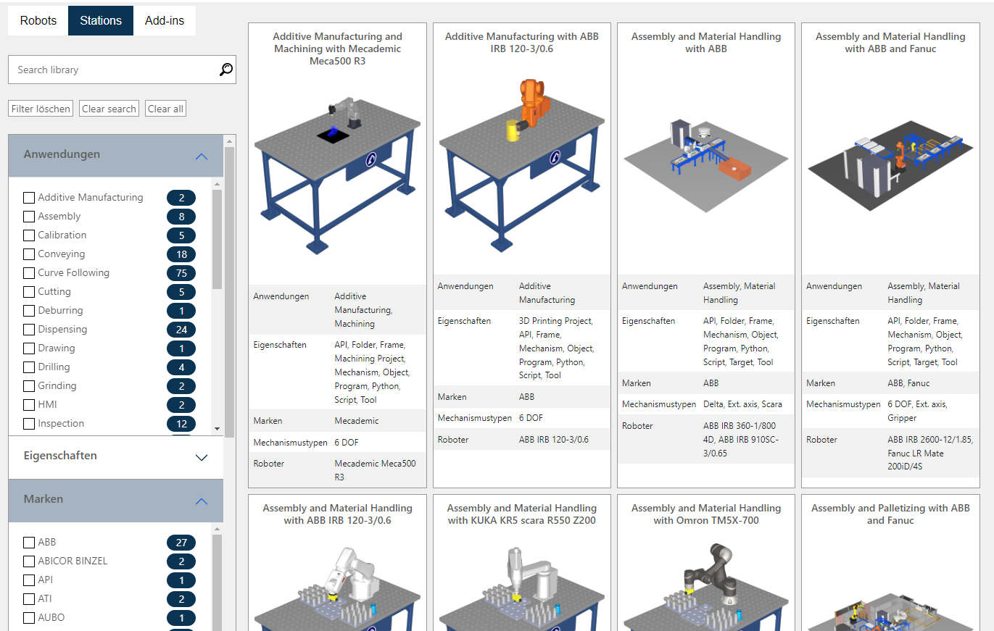Switch to the Robots tab

[x=37, y=20]
